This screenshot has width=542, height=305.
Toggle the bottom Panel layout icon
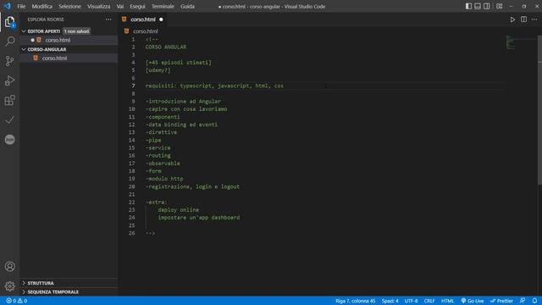coord(478,6)
